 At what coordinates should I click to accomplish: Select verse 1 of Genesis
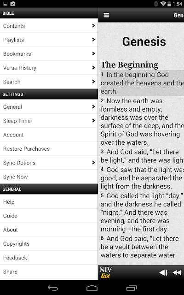pyautogui.click(x=142, y=83)
